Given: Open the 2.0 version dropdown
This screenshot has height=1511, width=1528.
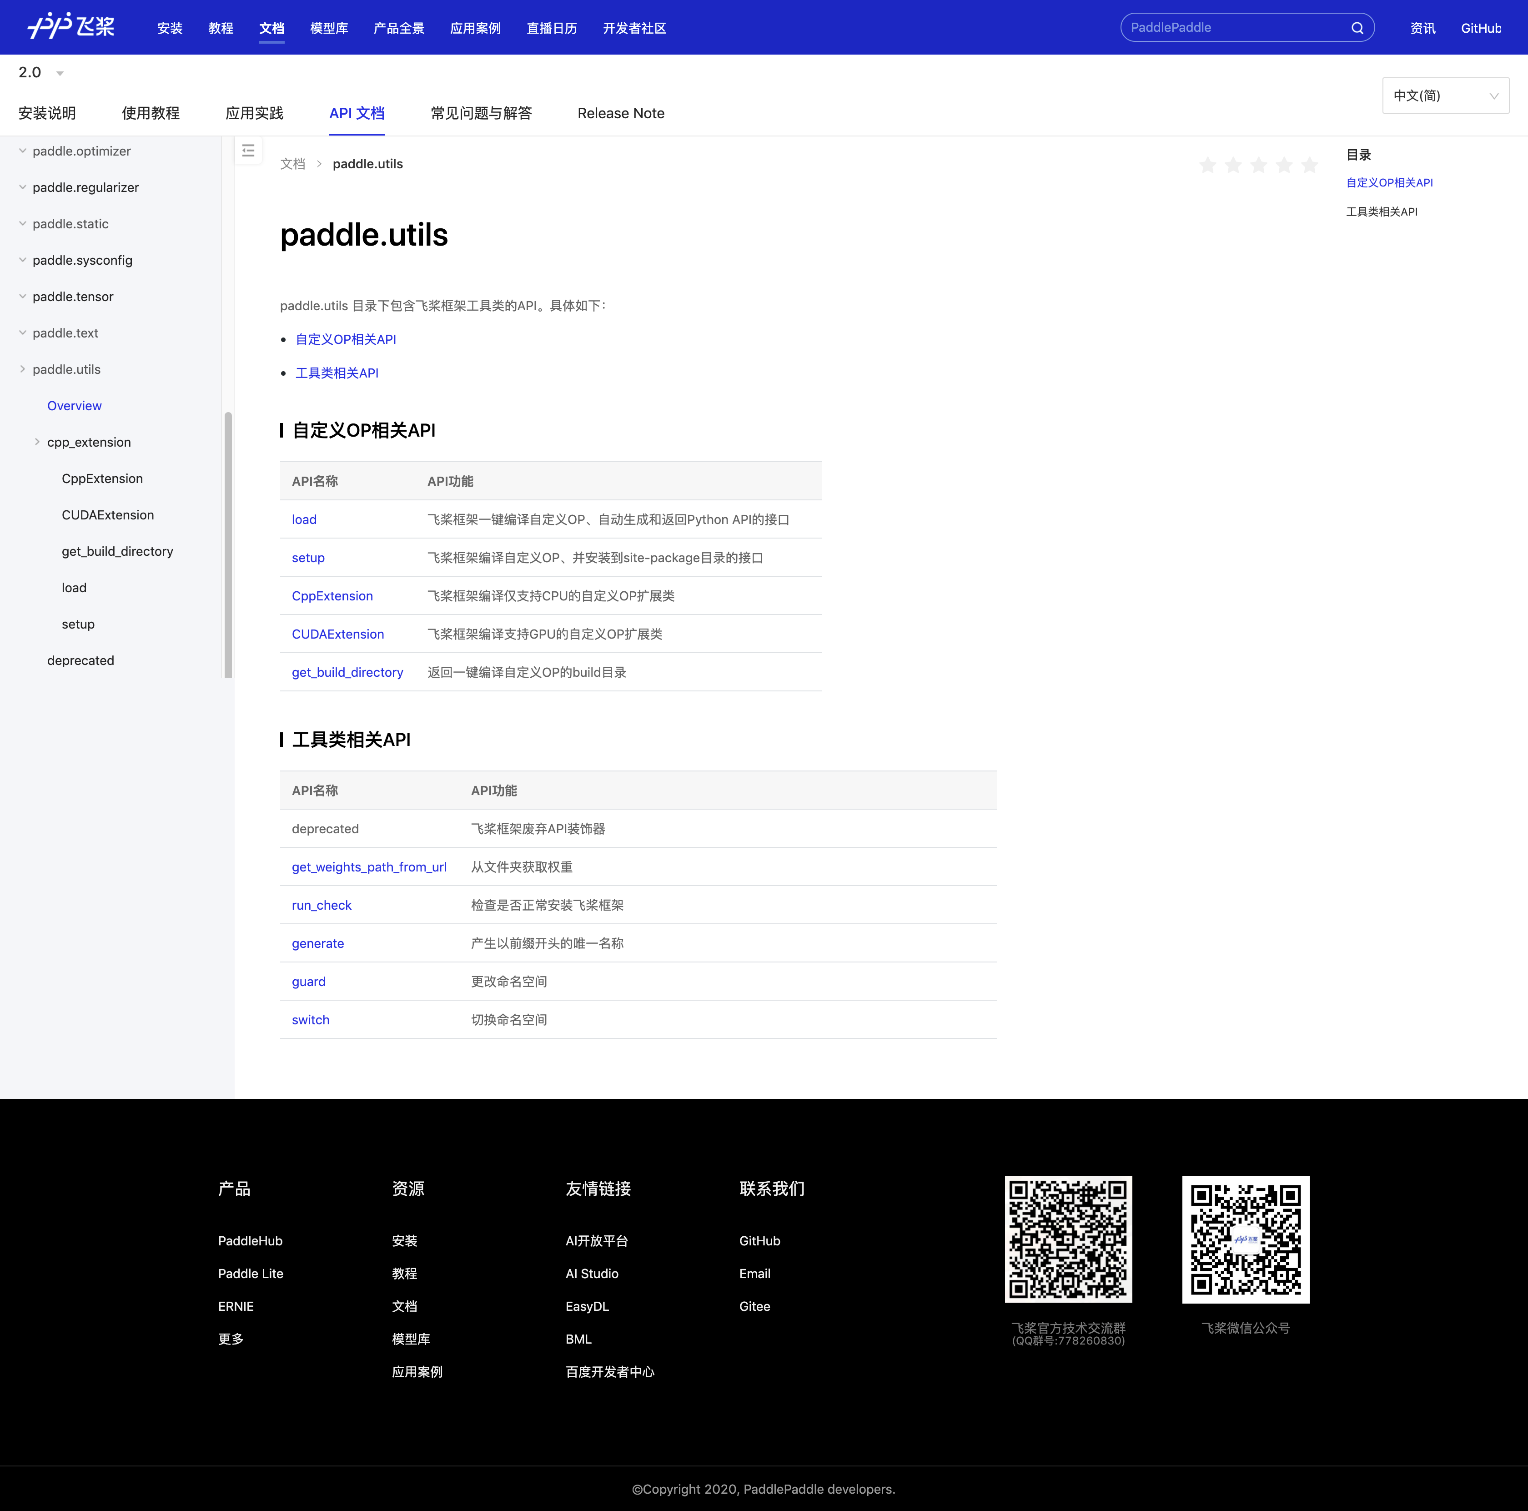Looking at the screenshot, I should [40, 73].
